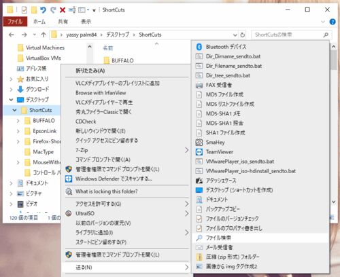Switch to the 共有 ribbon tab

pos(63,22)
